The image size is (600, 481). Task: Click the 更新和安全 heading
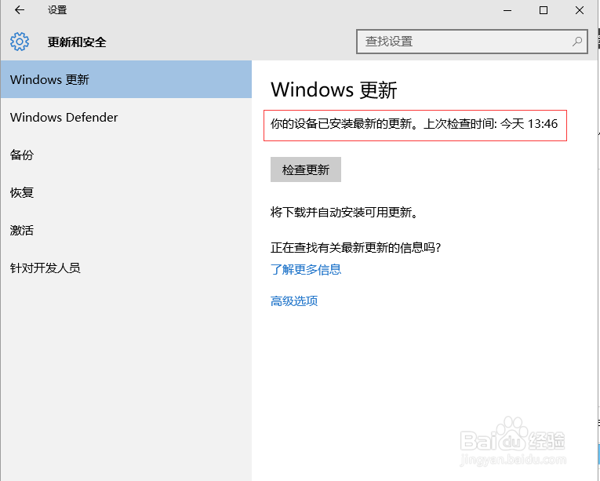click(x=77, y=42)
